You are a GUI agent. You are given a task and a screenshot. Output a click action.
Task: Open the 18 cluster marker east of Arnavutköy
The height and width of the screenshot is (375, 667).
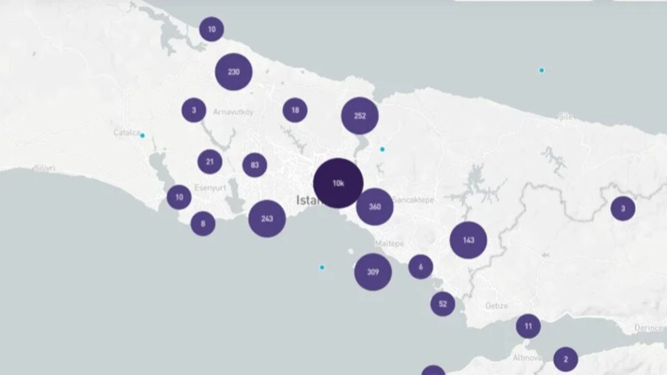coord(295,109)
